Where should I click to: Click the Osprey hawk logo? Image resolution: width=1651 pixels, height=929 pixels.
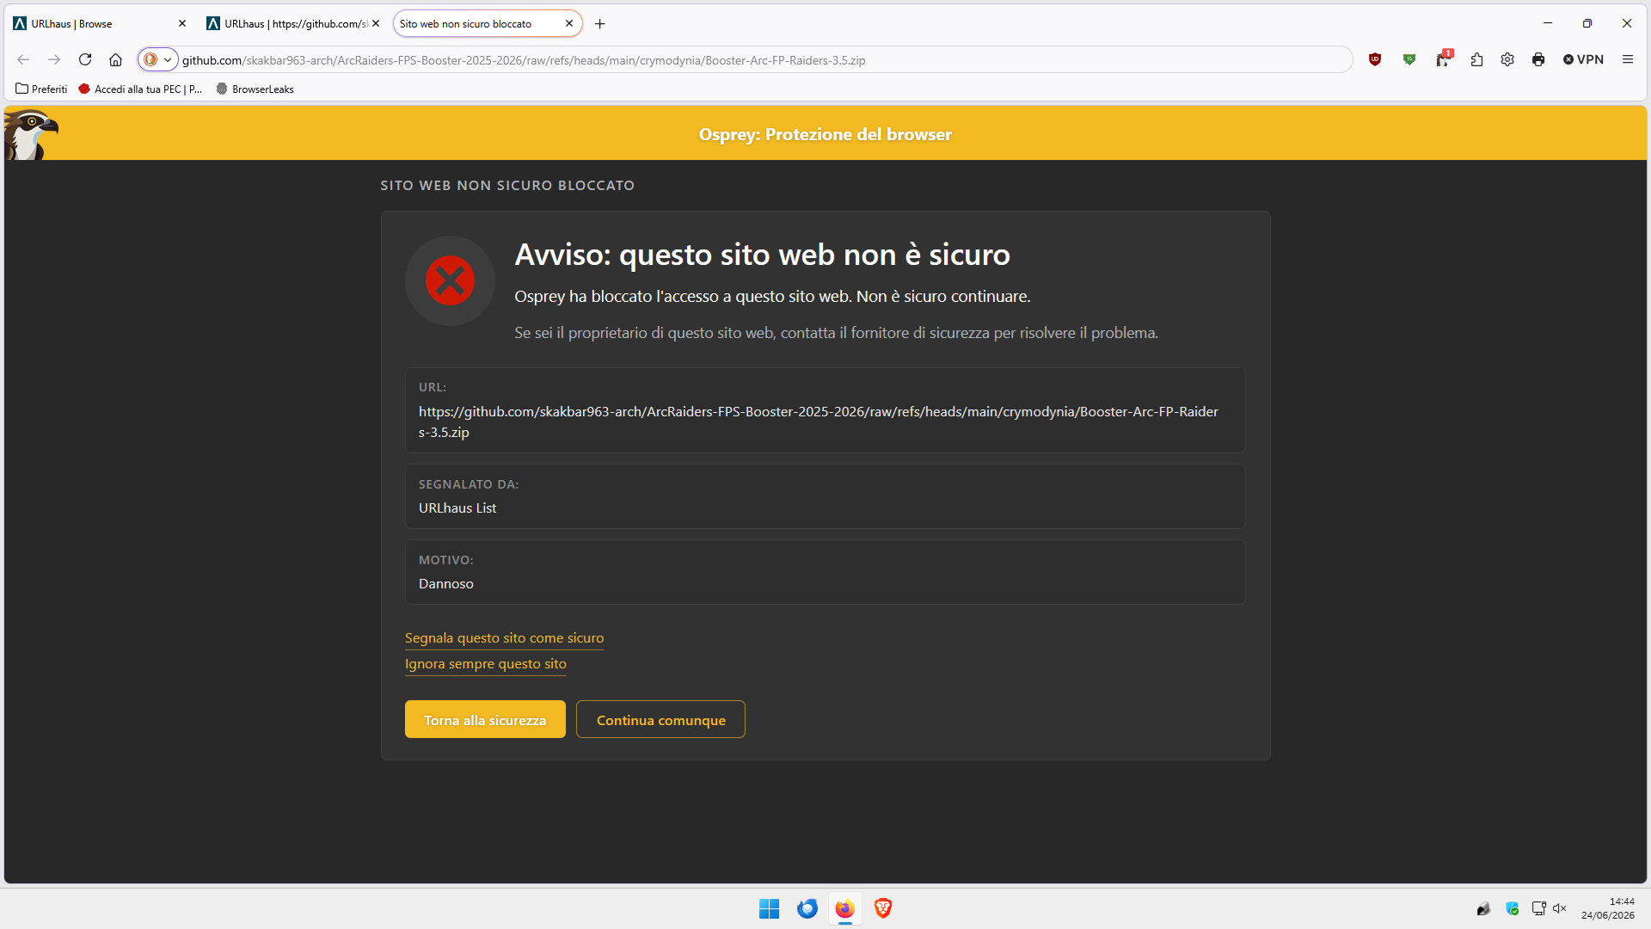point(31,134)
